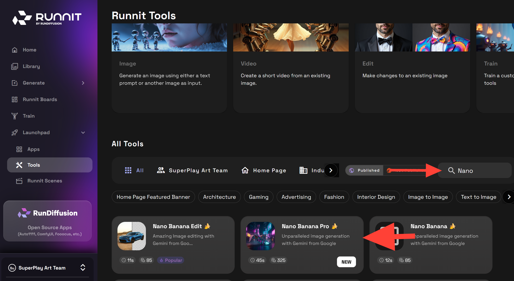
Task: Toggle the Published filter
Action: [x=364, y=170]
